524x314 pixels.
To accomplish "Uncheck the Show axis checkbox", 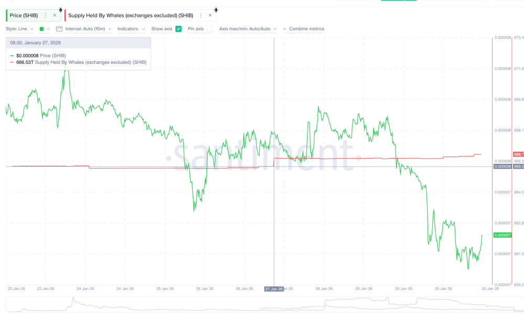I will 179,29.
